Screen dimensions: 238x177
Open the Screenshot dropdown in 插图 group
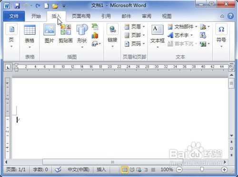(96, 44)
